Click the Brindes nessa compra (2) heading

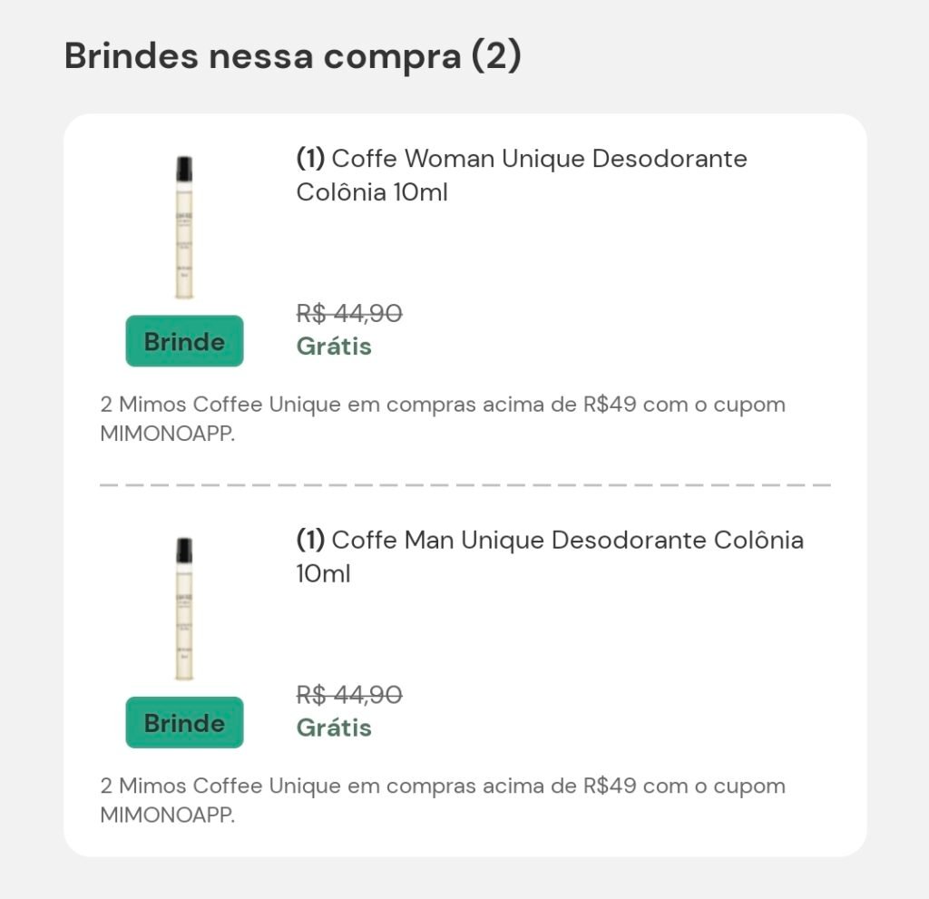point(292,56)
